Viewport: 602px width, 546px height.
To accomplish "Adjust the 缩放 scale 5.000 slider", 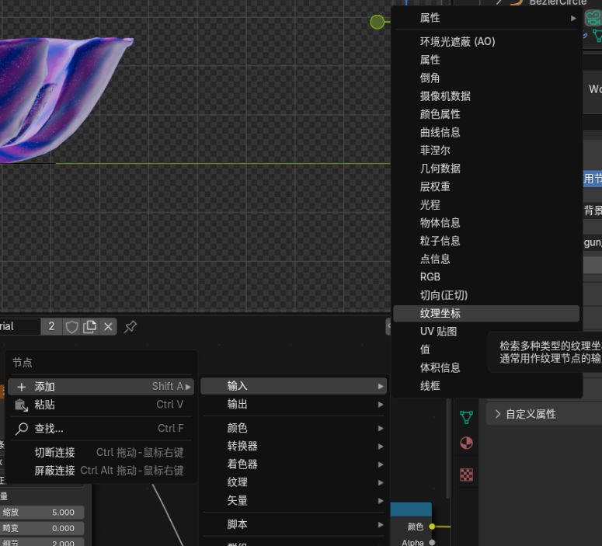I will [x=42, y=512].
